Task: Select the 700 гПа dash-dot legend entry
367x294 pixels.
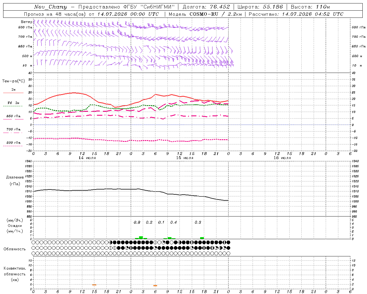Action: tap(13, 131)
